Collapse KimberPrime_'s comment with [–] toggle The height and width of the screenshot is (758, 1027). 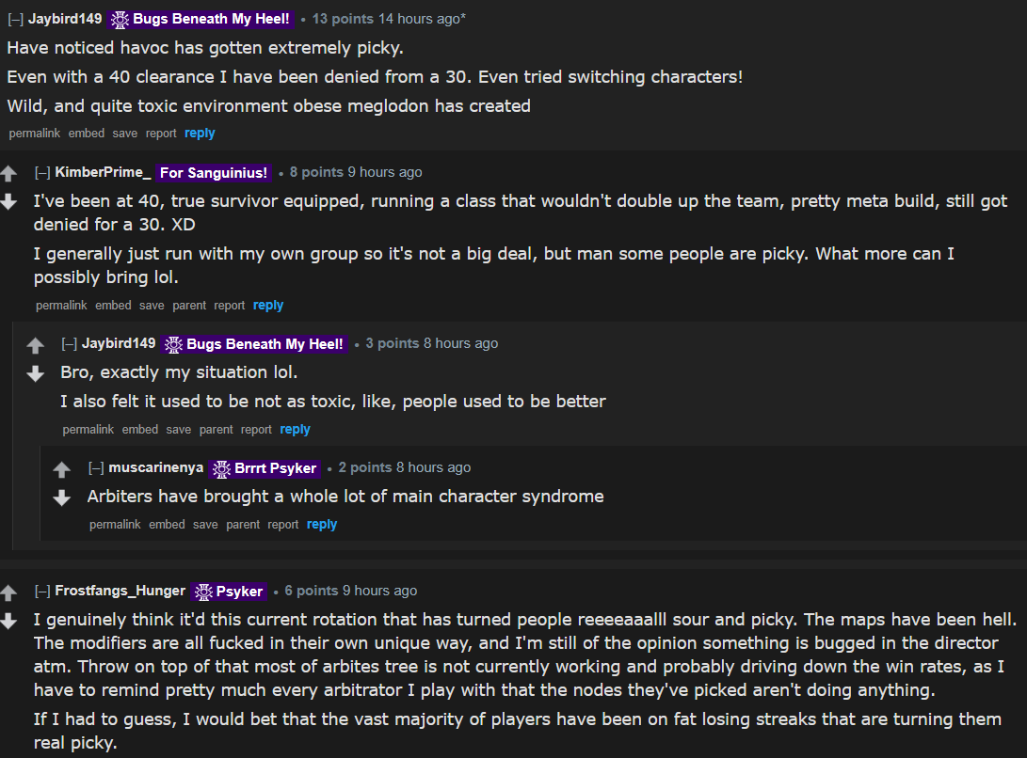click(x=42, y=172)
